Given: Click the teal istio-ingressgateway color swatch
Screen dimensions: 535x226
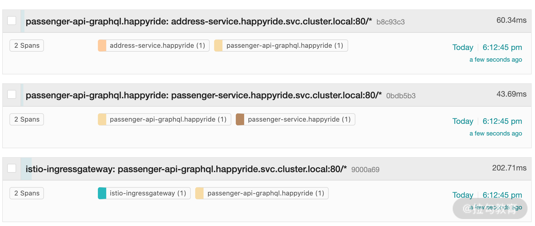Looking at the screenshot, I should 102,193.
